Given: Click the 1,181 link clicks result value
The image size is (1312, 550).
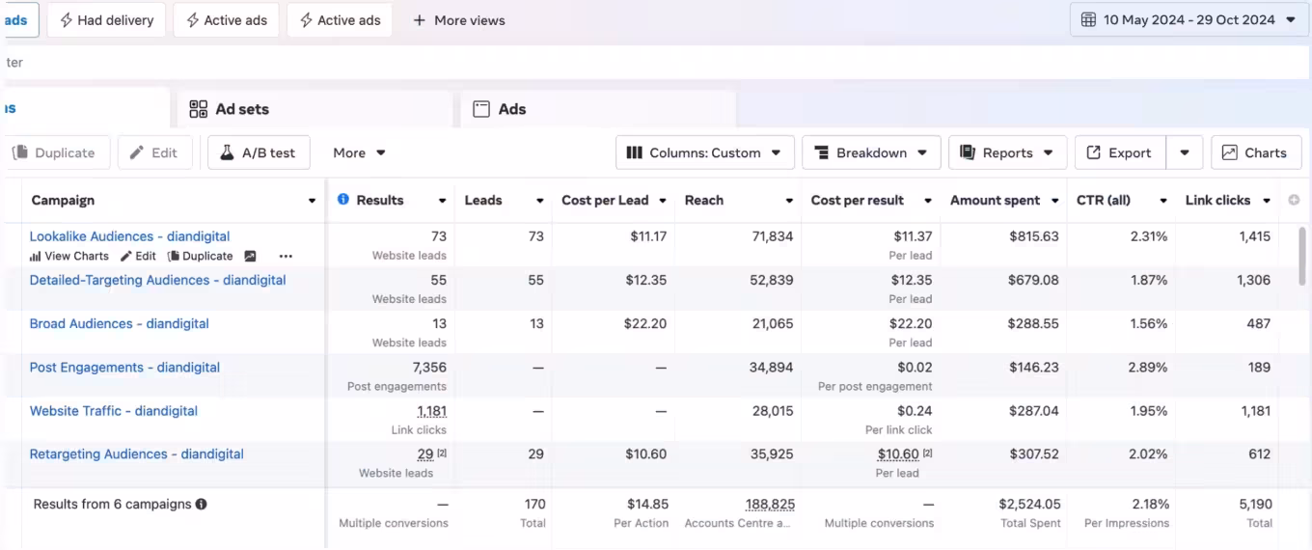Looking at the screenshot, I should click(431, 411).
